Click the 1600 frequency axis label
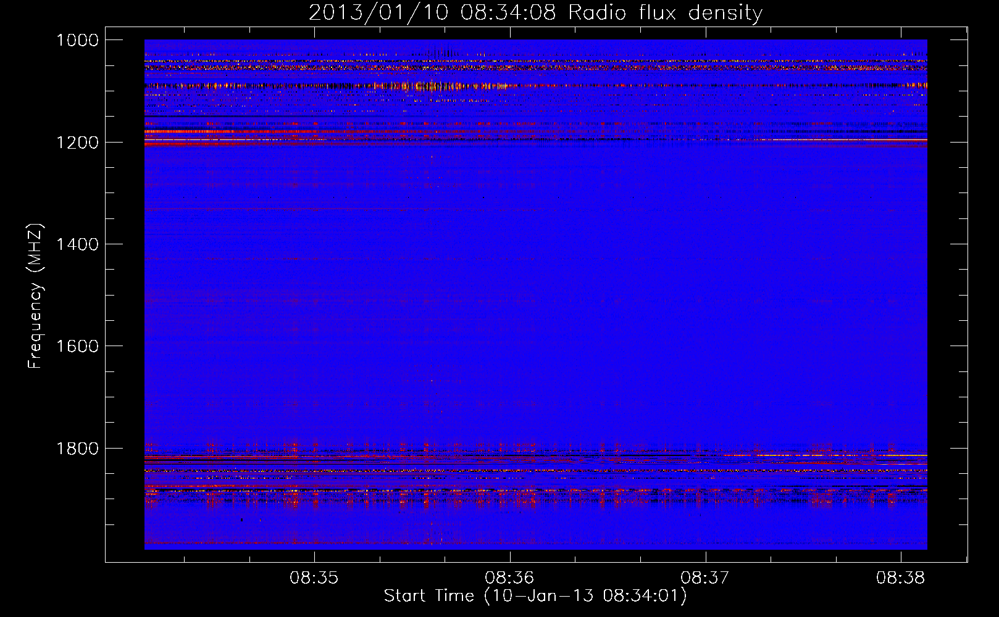The height and width of the screenshot is (617, 999). [77, 346]
